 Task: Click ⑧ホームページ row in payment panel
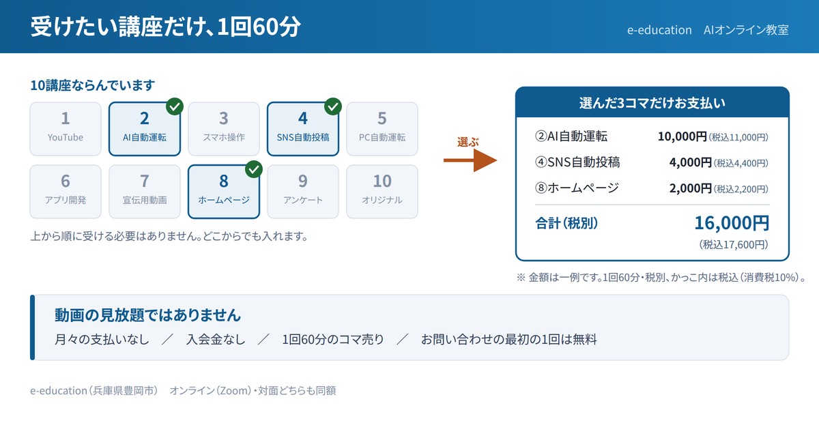652,188
